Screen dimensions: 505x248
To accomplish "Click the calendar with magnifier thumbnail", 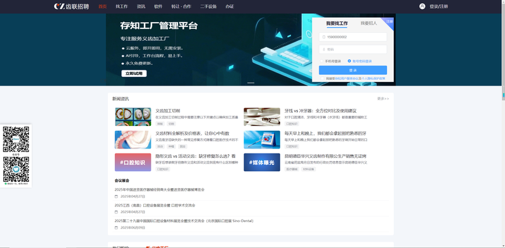I will 262,139.
